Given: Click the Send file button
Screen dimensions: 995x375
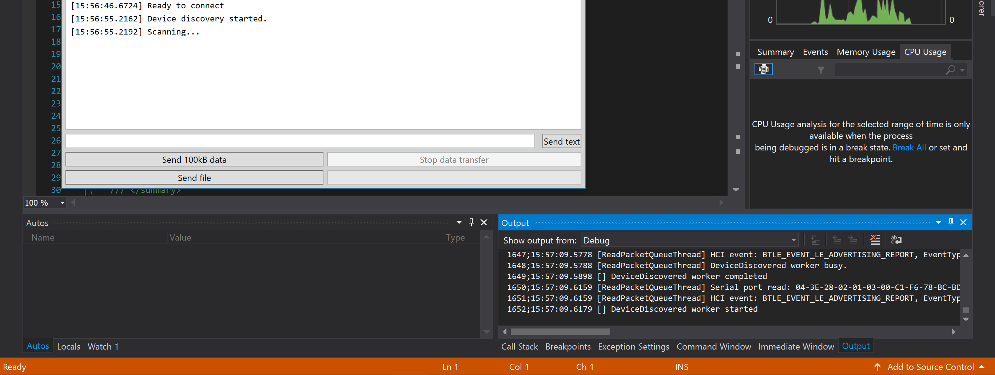Looking at the screenshot, I should click(194, 177).
